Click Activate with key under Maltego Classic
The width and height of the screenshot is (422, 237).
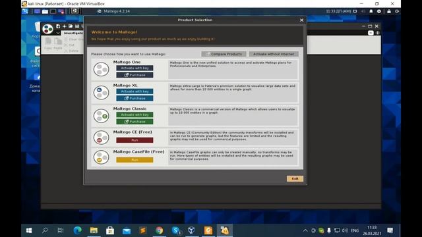click(135, 115)
